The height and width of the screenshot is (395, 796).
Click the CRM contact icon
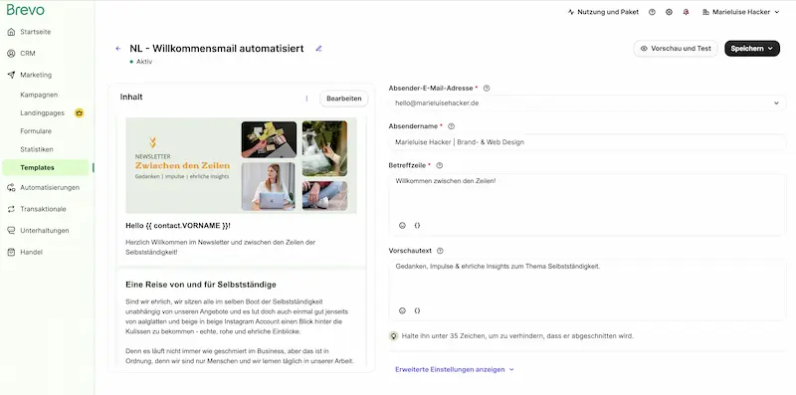[x=11, y=54]
